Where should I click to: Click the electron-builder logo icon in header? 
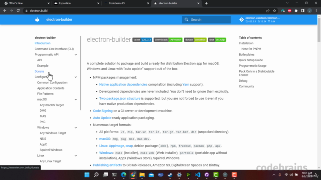[37, 20]
